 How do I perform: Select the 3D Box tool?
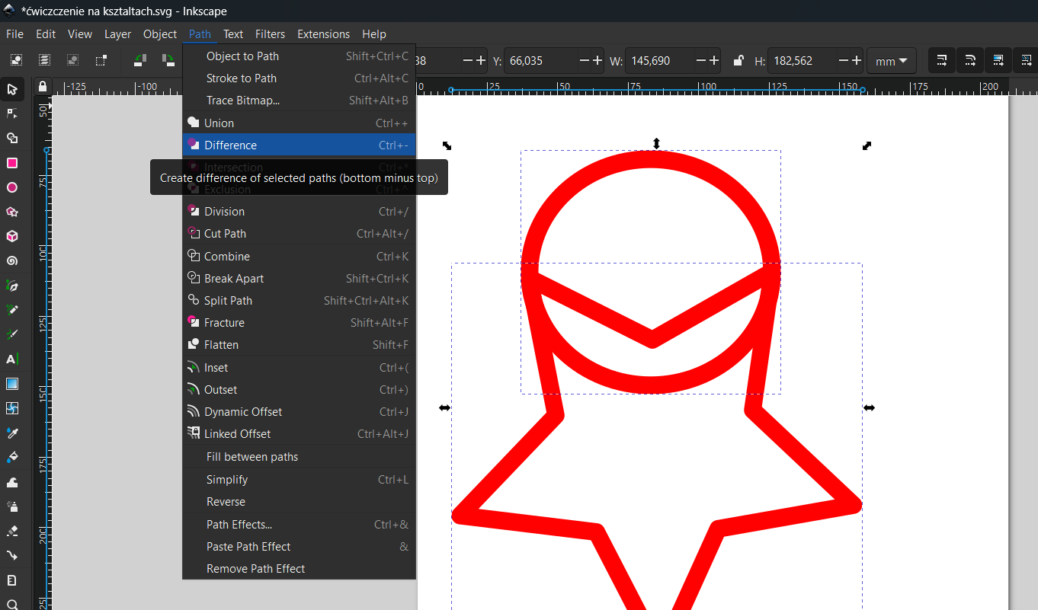[x=12, y=236]
